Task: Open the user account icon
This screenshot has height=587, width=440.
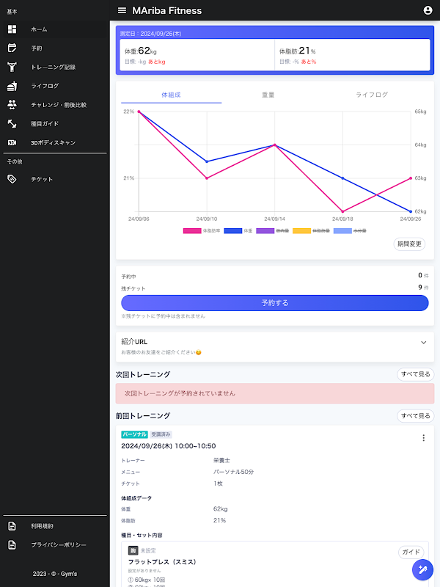Action: click(x=428, y=10)
